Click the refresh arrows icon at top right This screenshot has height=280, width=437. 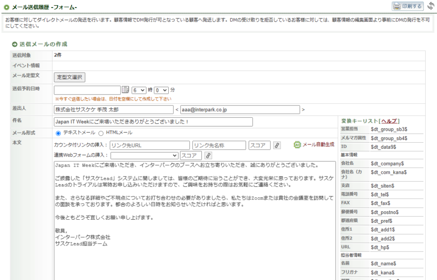pos(430,6)
